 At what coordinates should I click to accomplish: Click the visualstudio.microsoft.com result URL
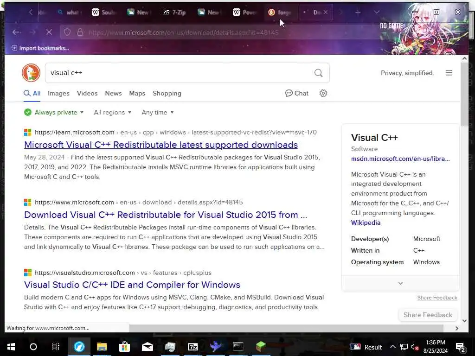pos(123,273)
